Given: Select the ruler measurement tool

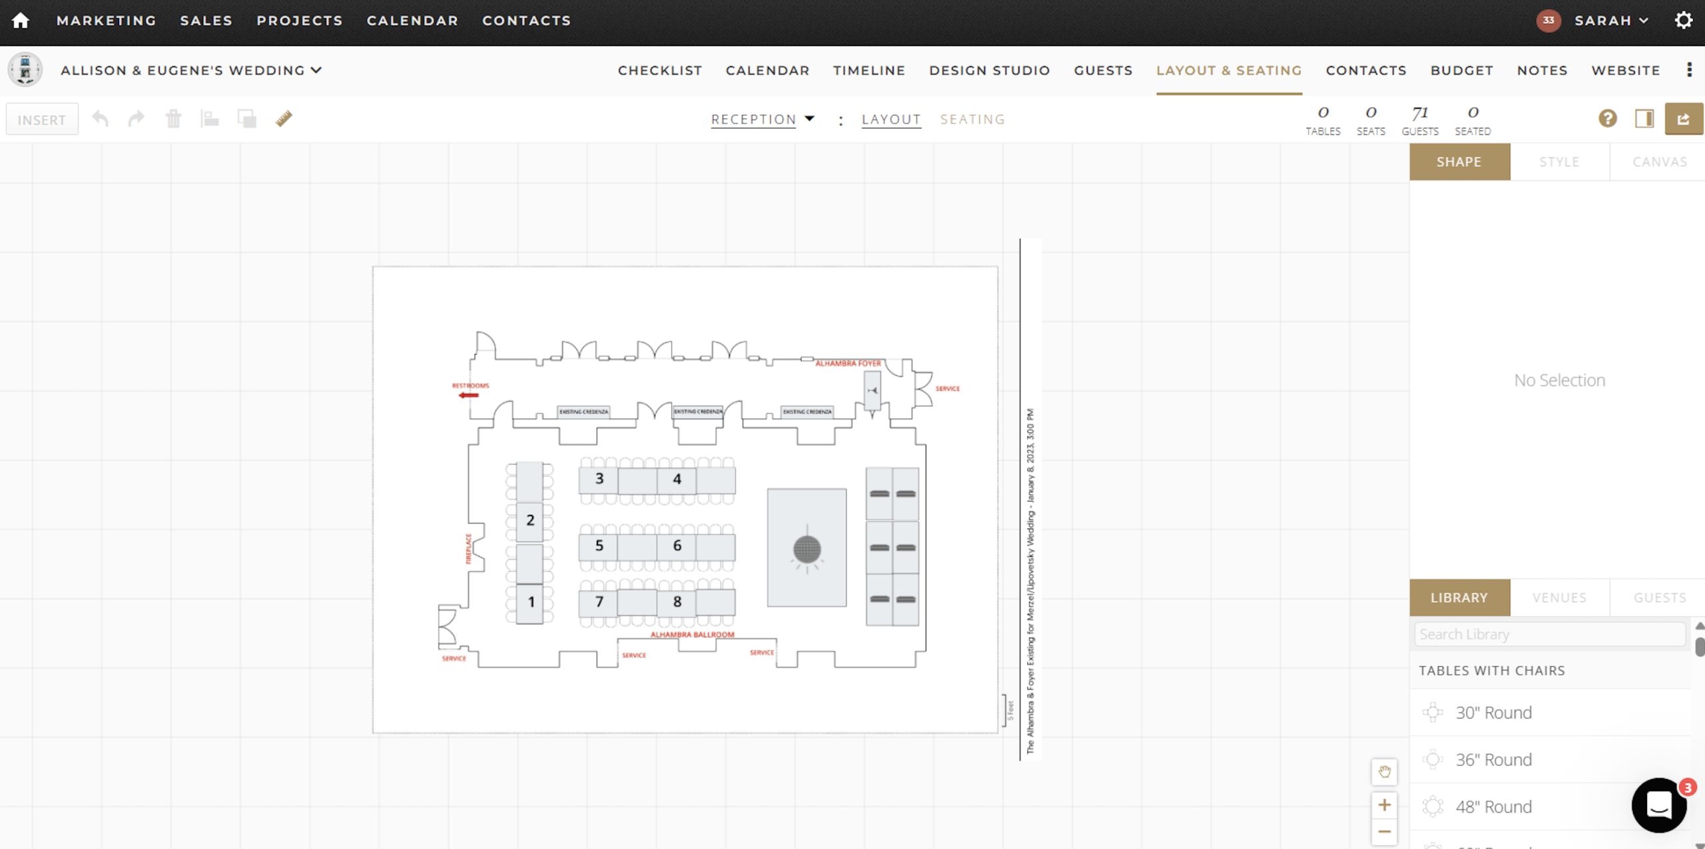Looking at the screenshot, I should (283, 118).
